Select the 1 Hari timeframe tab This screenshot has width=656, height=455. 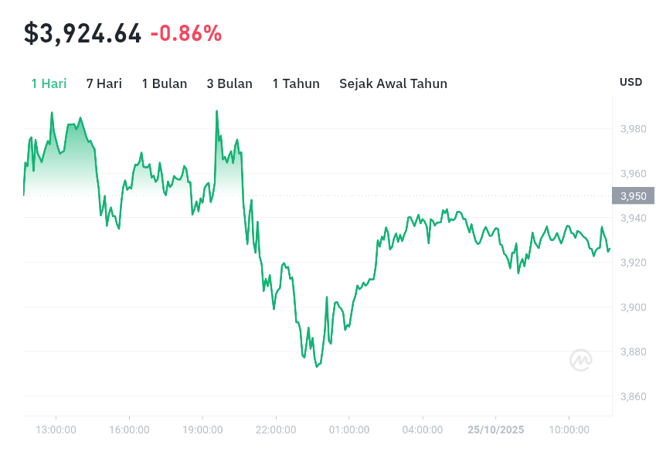pyautogui.click(x=49, y=83)
